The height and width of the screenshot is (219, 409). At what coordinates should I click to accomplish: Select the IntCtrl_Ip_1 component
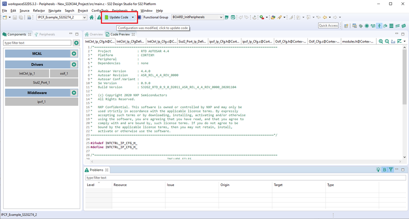pos(27,74)
